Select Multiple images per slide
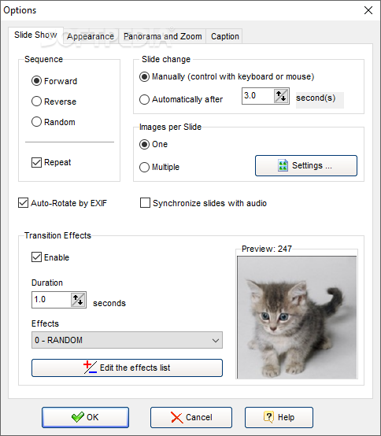This screenshot has width=381, height=436. [159, 167]
